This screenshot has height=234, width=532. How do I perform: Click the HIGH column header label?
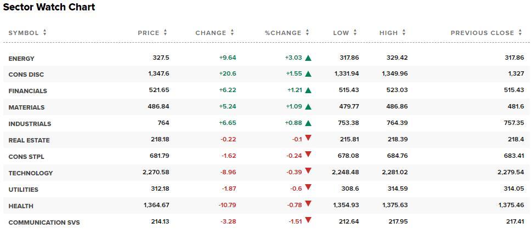point(388,33)
